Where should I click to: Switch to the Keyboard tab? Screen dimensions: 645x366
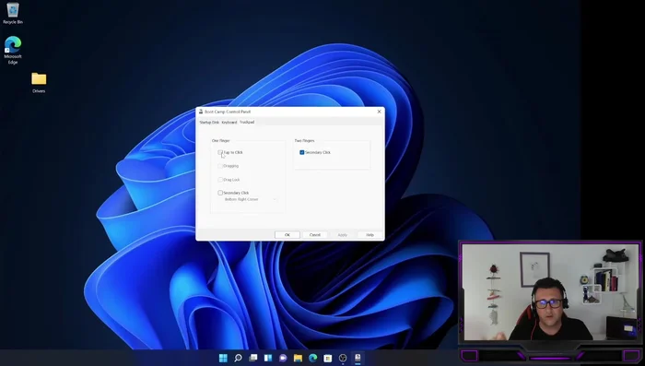(229, 123)
